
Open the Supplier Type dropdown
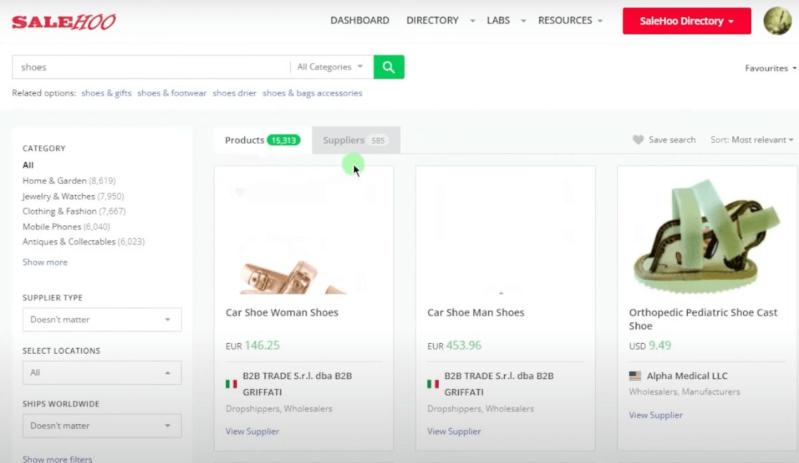pos(102,319)
